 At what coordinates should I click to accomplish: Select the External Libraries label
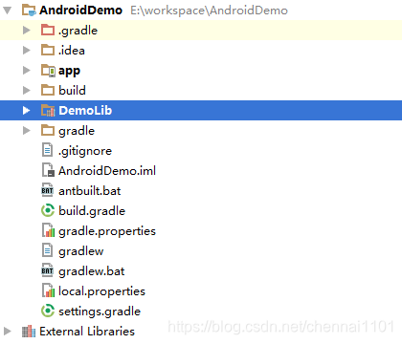[x=87, y=332]
